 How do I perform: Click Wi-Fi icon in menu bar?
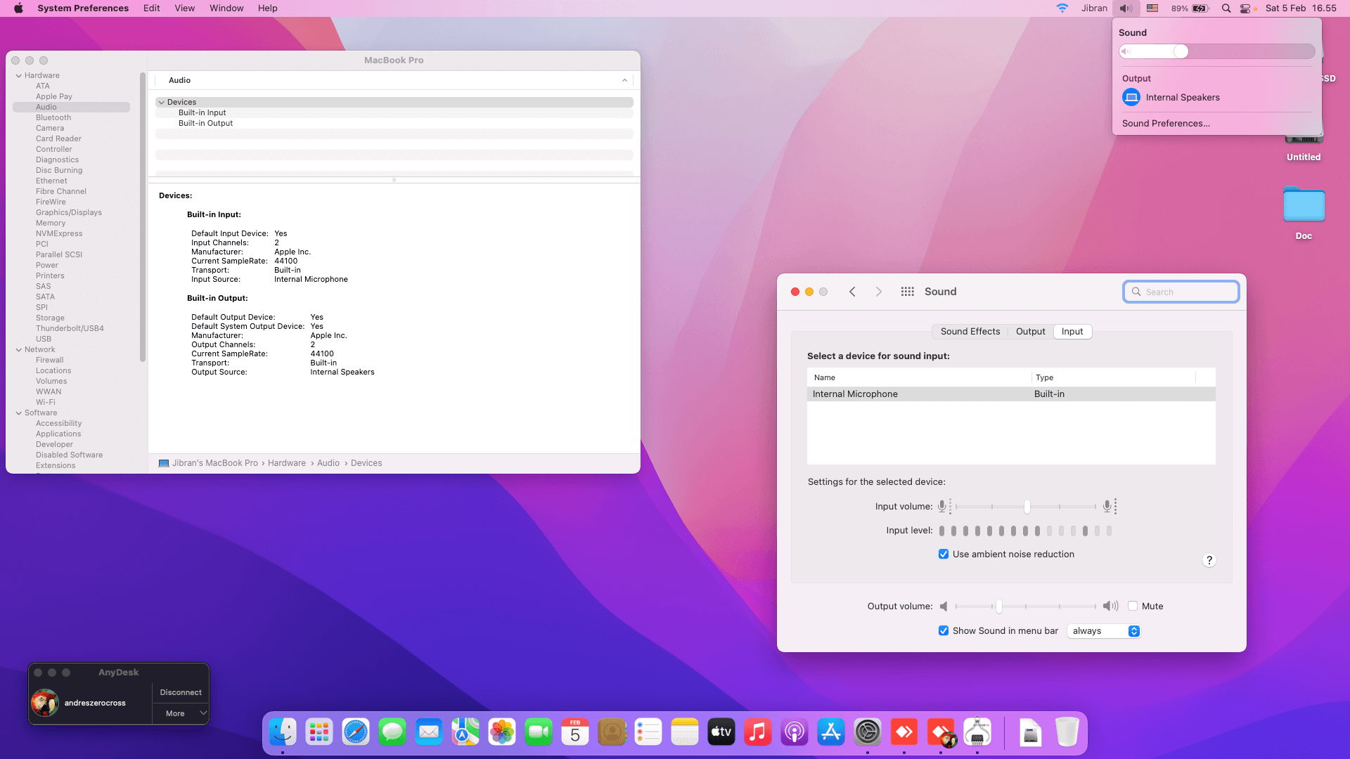(x=1062, y=8)
